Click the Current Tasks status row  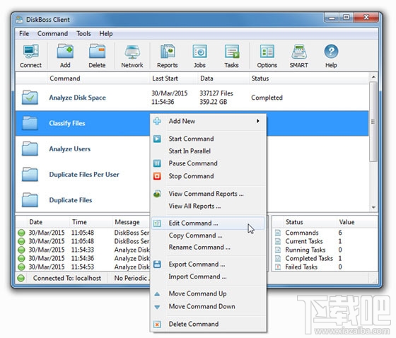click(x=325, y=241)
